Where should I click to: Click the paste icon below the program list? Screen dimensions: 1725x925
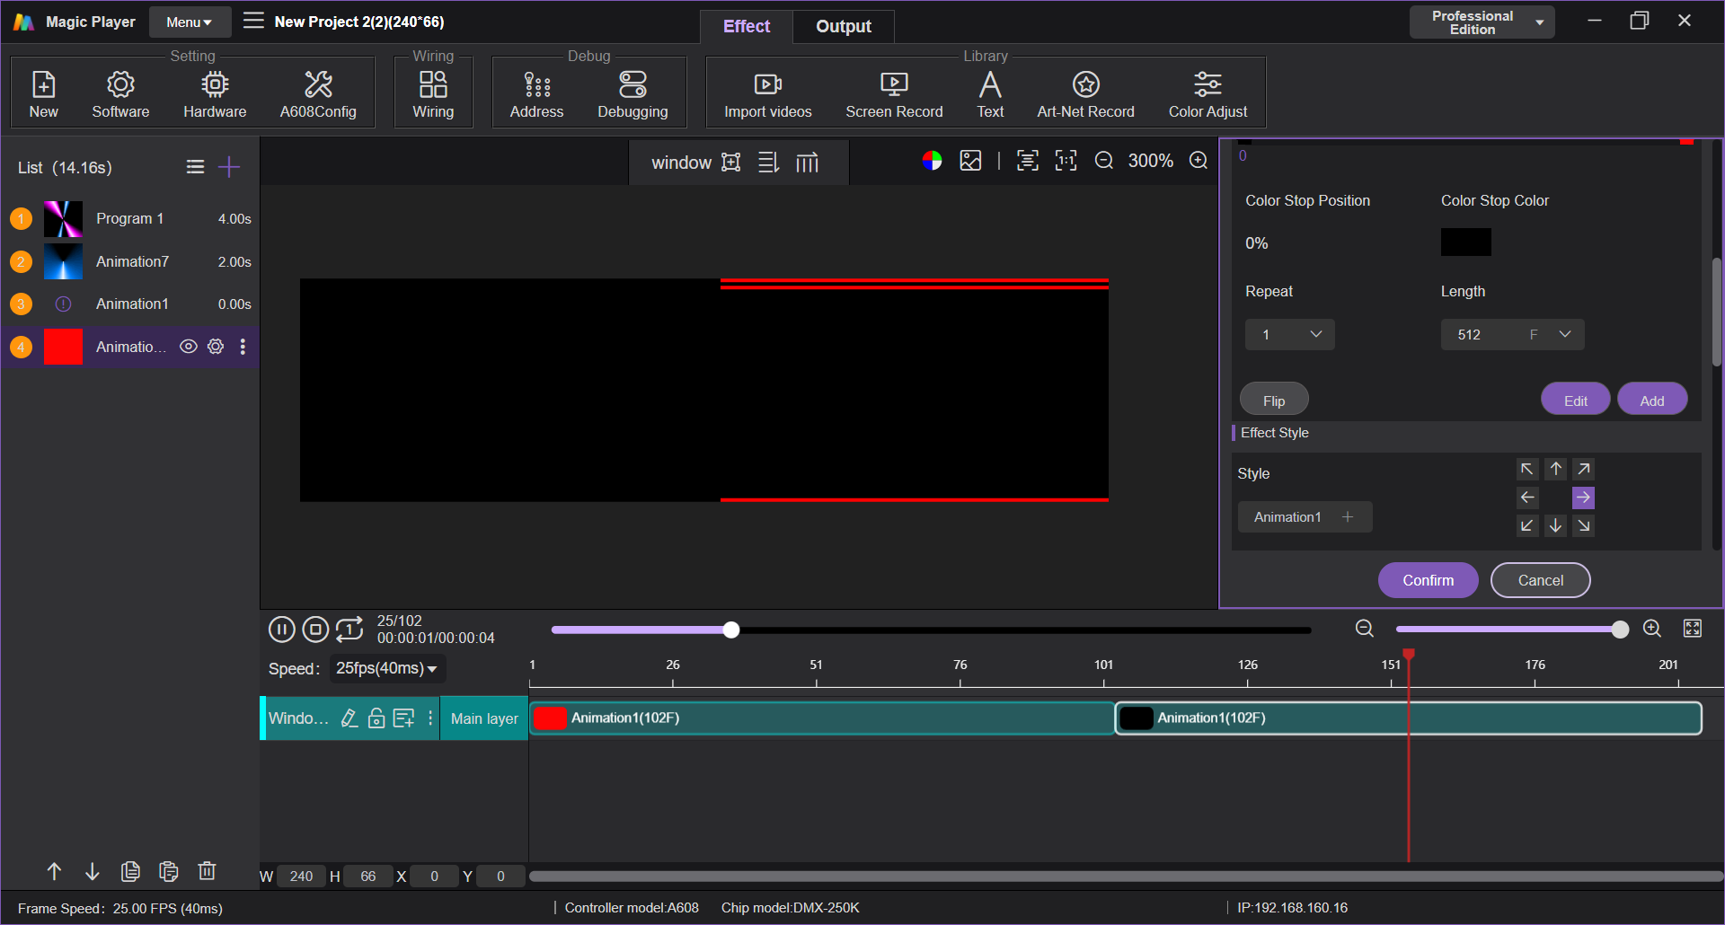pos(168,871)
